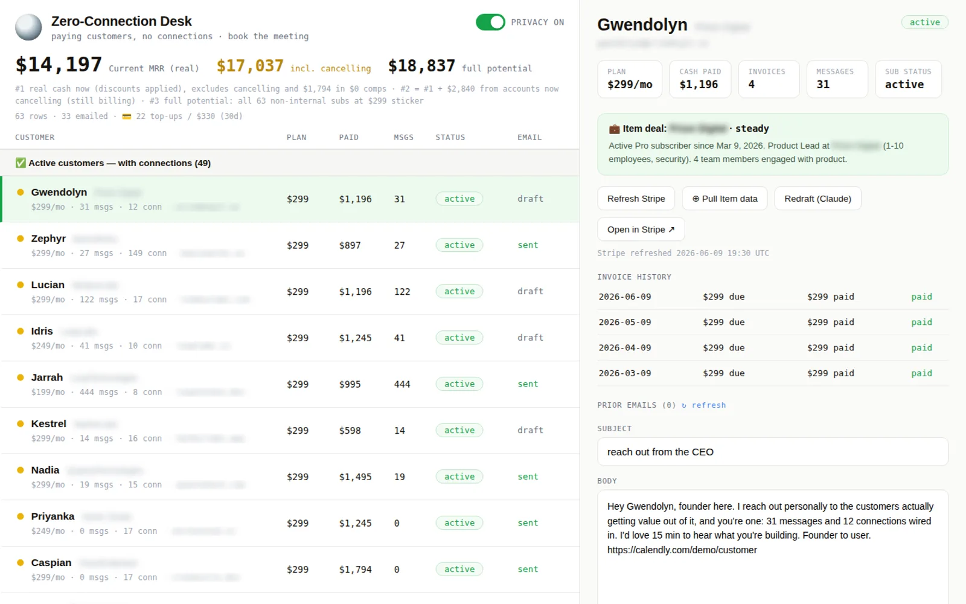Screen dimensions: 966x604
Task: Select the Lucian customer row
Action: click(x=290, y=292)
